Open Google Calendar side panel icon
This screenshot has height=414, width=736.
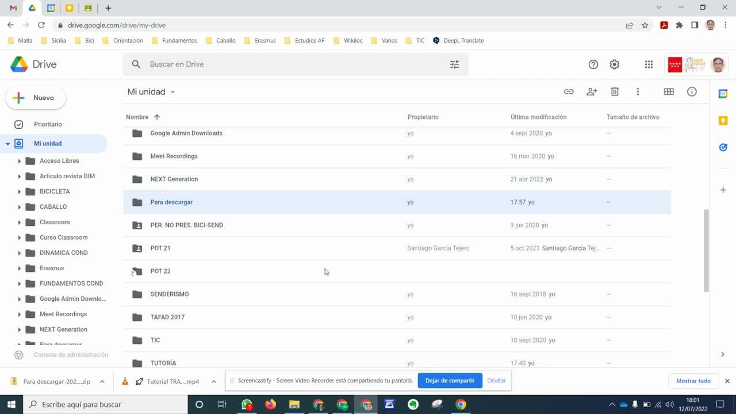coord(723,94)
